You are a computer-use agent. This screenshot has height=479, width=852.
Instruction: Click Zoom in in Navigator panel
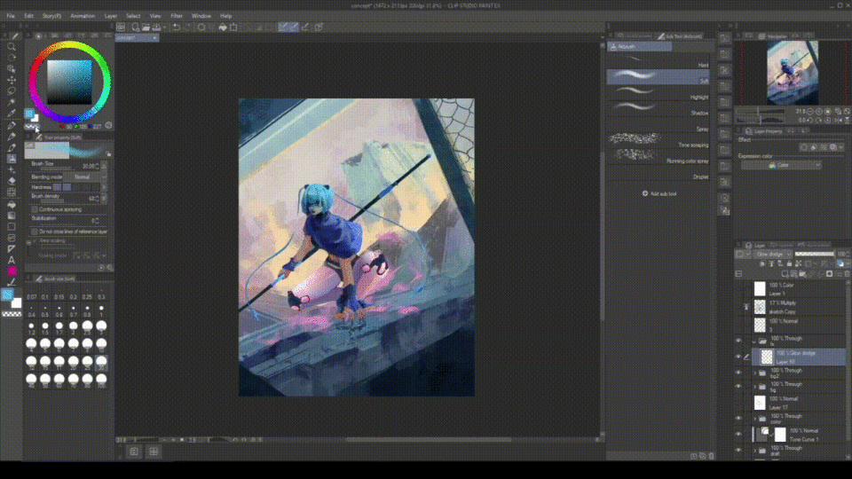point(819,112)
